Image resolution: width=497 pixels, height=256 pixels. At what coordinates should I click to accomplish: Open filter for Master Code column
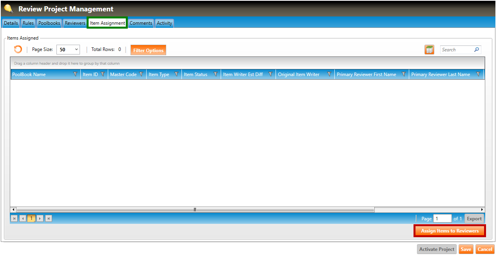[141, 74]
